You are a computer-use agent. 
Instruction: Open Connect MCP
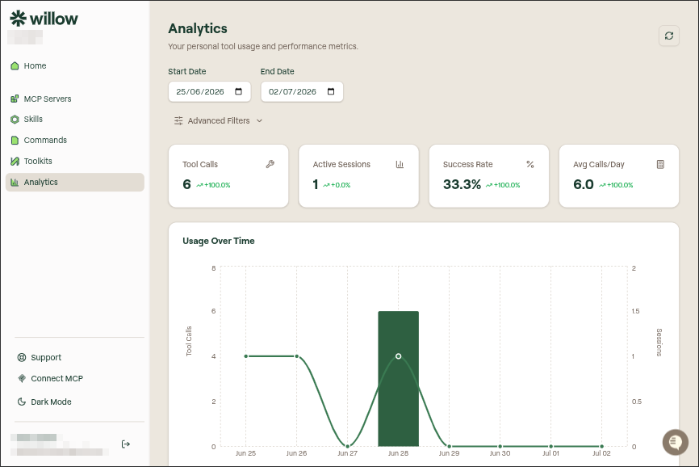pos(50,378)
